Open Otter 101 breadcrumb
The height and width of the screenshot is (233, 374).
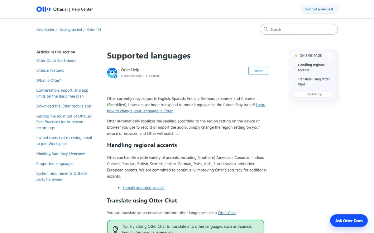pos(94,30)
